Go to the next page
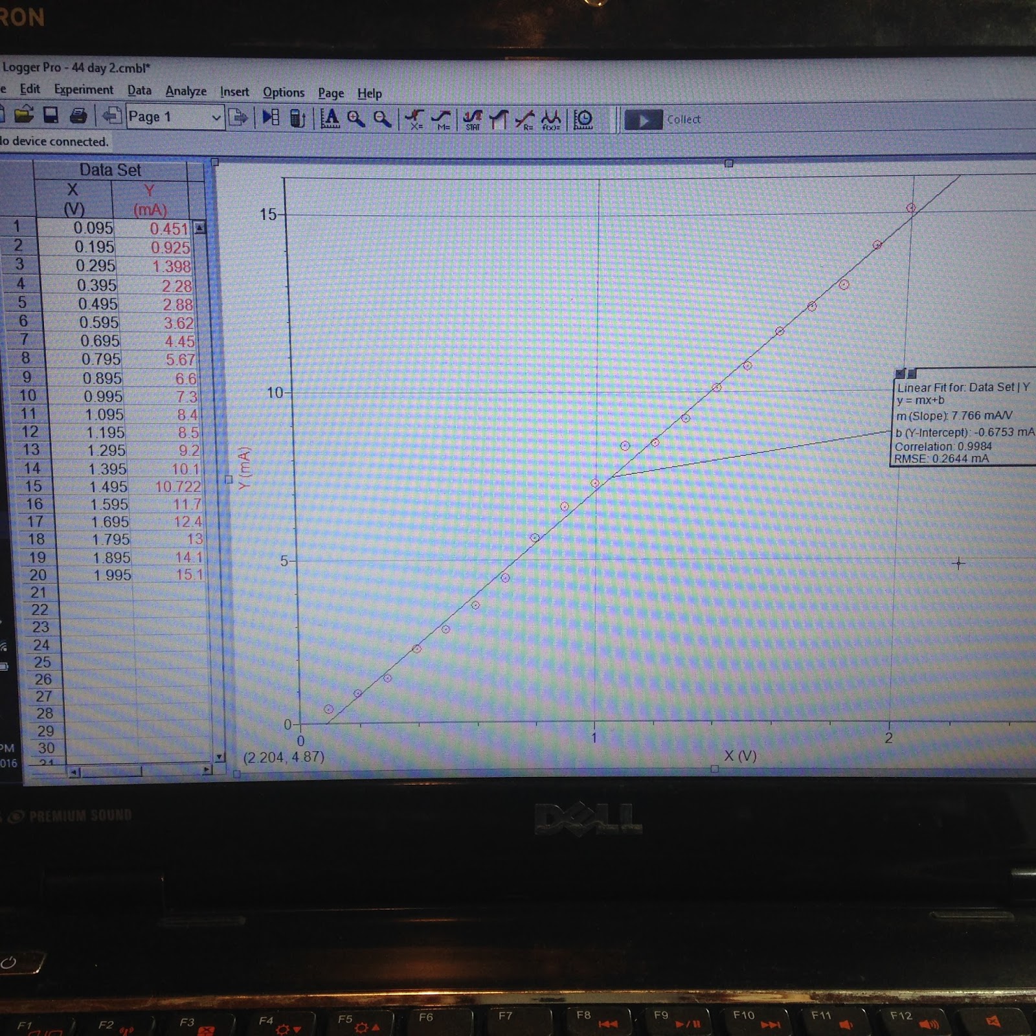 pos(238,118)
